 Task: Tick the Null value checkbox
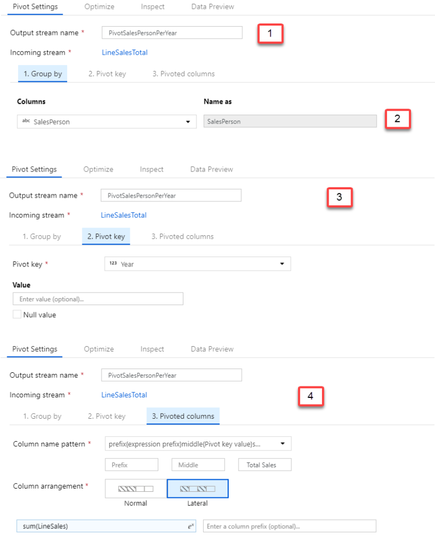click(17, 314)
